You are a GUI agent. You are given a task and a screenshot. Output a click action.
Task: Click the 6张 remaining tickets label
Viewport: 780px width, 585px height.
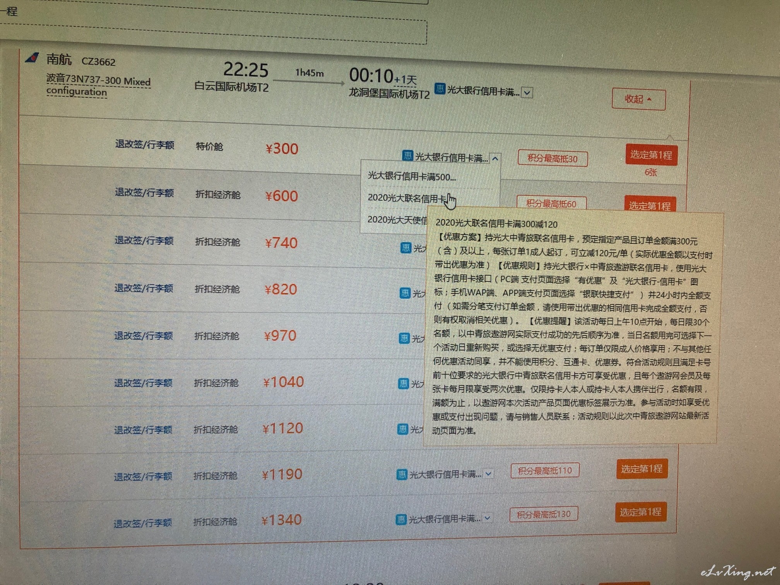[650, 173]
